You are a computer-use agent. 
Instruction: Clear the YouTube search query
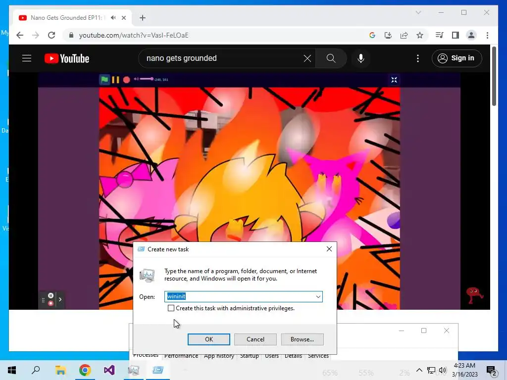(x=307, y=58)
